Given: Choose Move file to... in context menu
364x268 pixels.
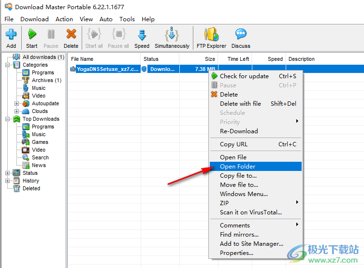Looking at the screenshot, I should 256,185.
